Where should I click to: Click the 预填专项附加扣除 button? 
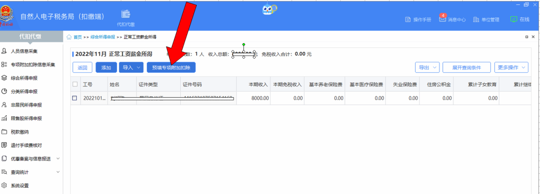pyautogui.click(x=171, y=68)
